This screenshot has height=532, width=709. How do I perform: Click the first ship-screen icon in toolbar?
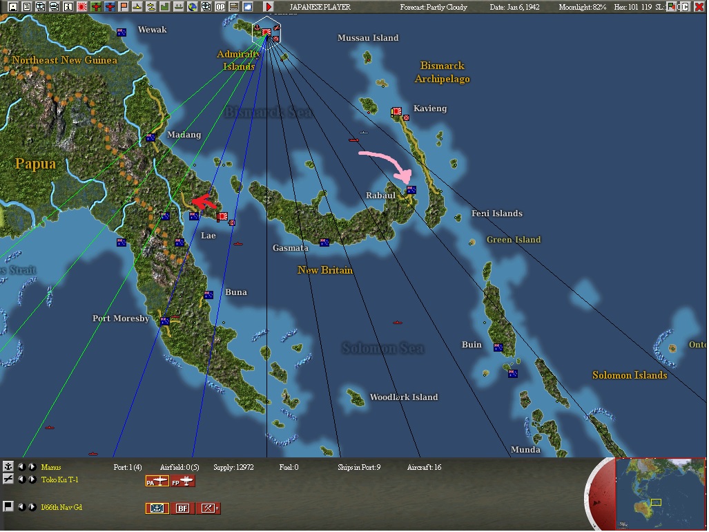pyautogui.click(x=41, y=6)
